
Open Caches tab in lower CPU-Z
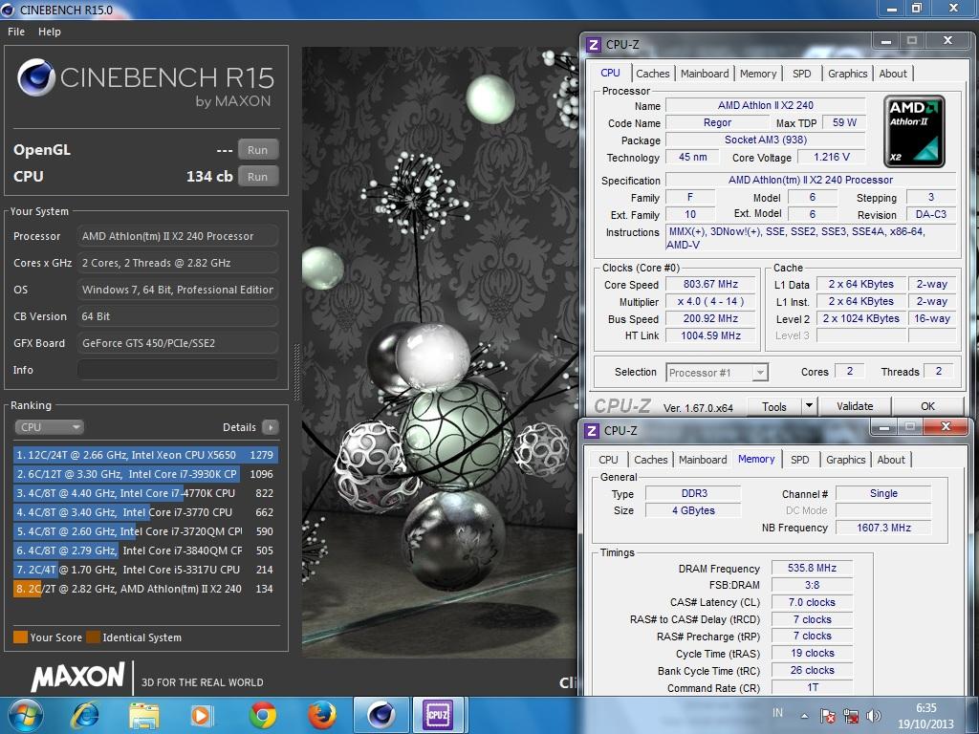650,460
